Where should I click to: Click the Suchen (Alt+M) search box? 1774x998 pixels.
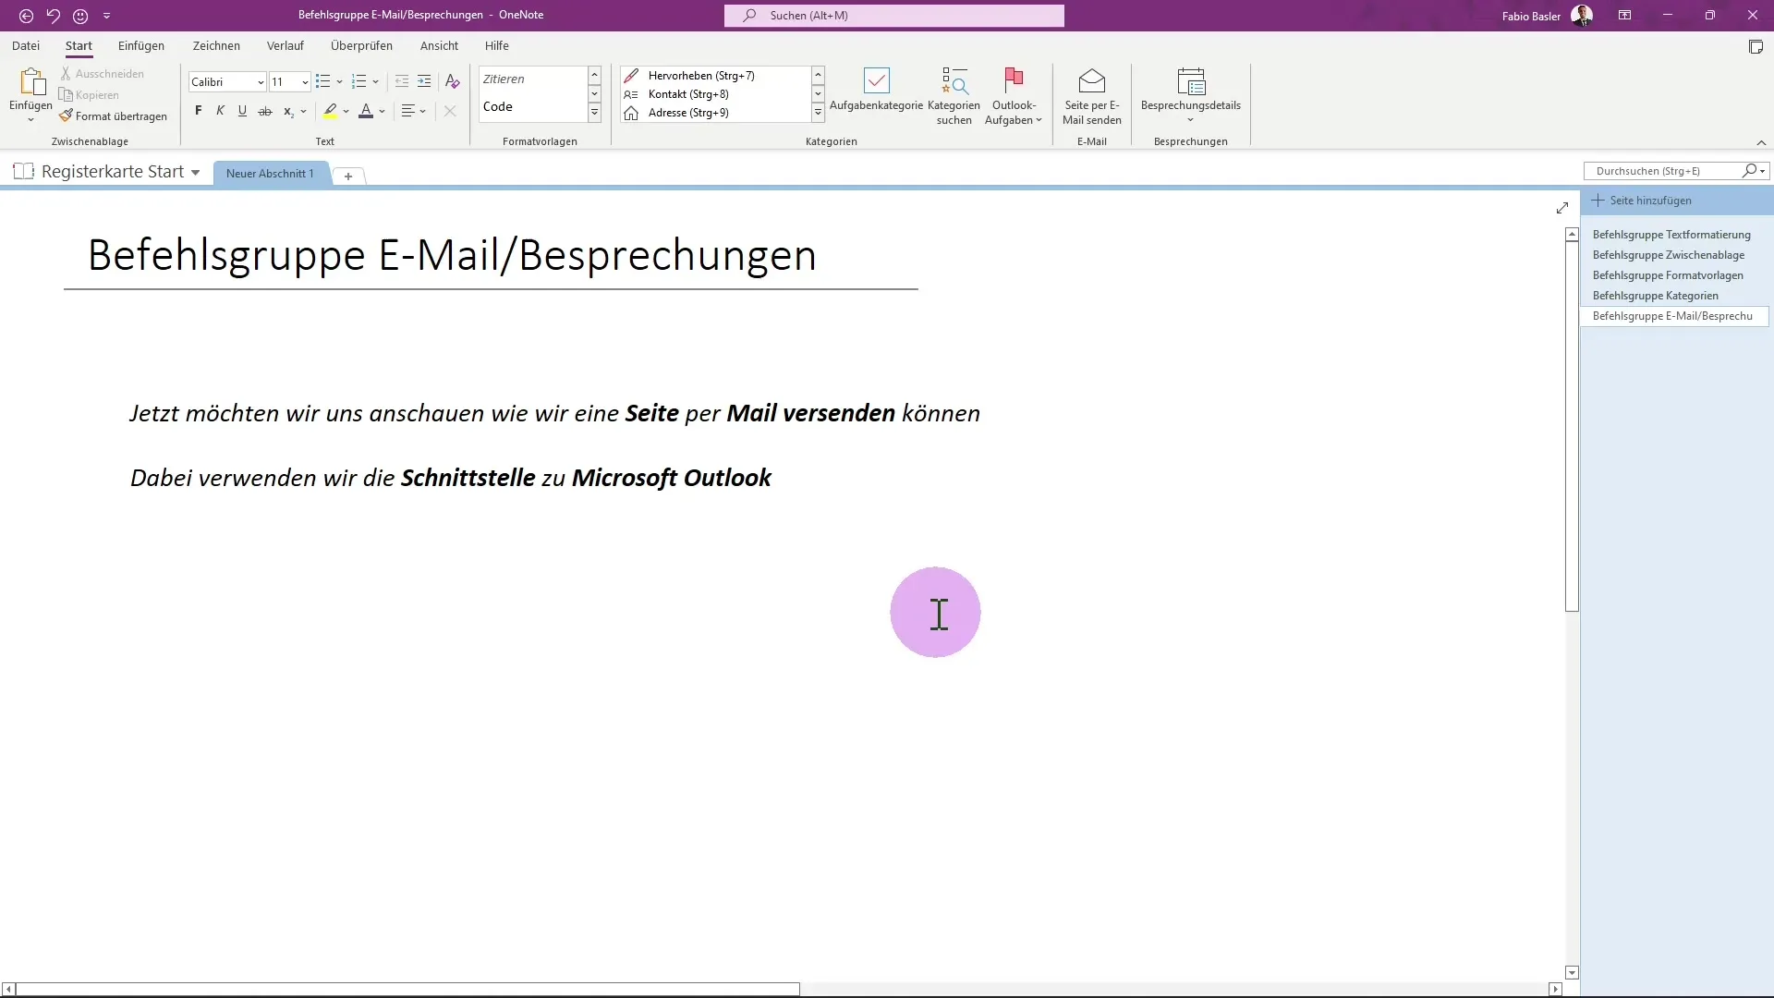pos(893,16)
